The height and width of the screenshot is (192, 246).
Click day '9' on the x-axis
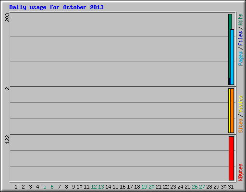74,187
